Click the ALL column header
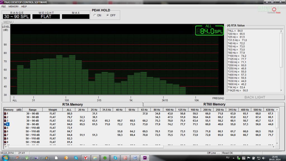 click(69, 110)
